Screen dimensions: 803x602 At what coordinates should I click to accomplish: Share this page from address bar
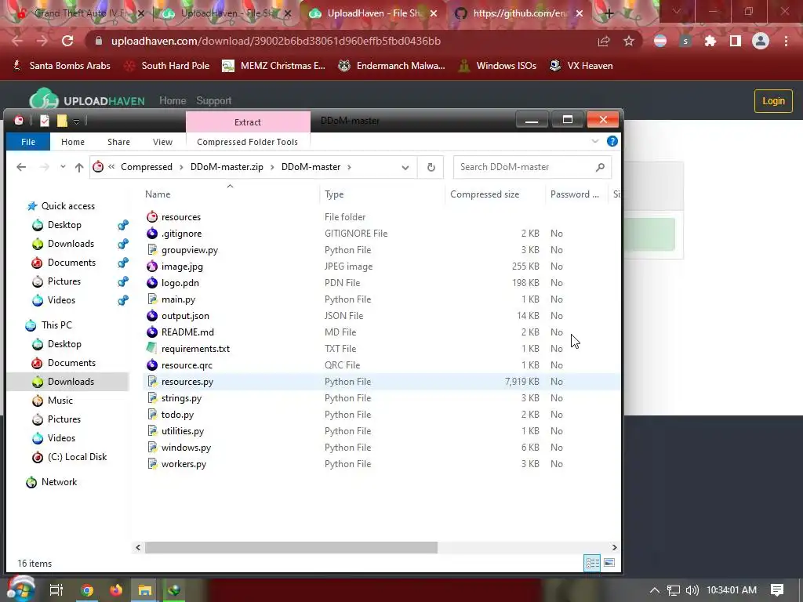click(x=604, y=41)
